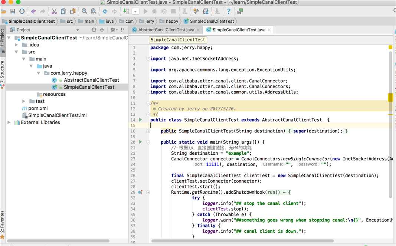
Task: Click the Scroll from Source target icon
Action: [94, 30]
